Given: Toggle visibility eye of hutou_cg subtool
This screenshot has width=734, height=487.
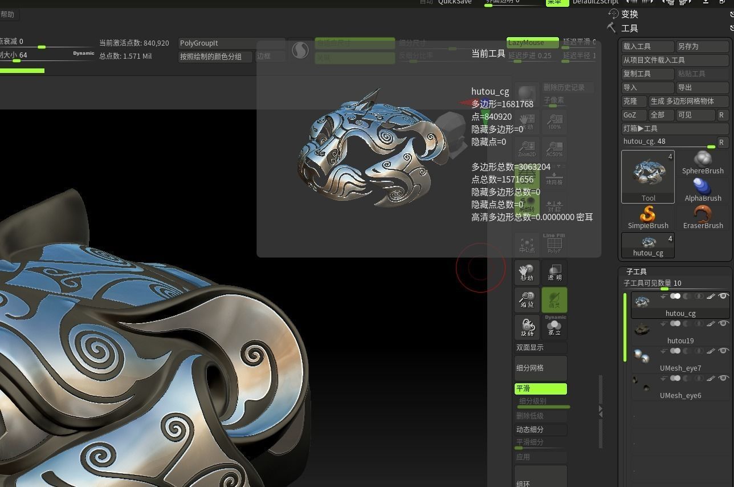Looking at the screenshot, I should 724,296.
